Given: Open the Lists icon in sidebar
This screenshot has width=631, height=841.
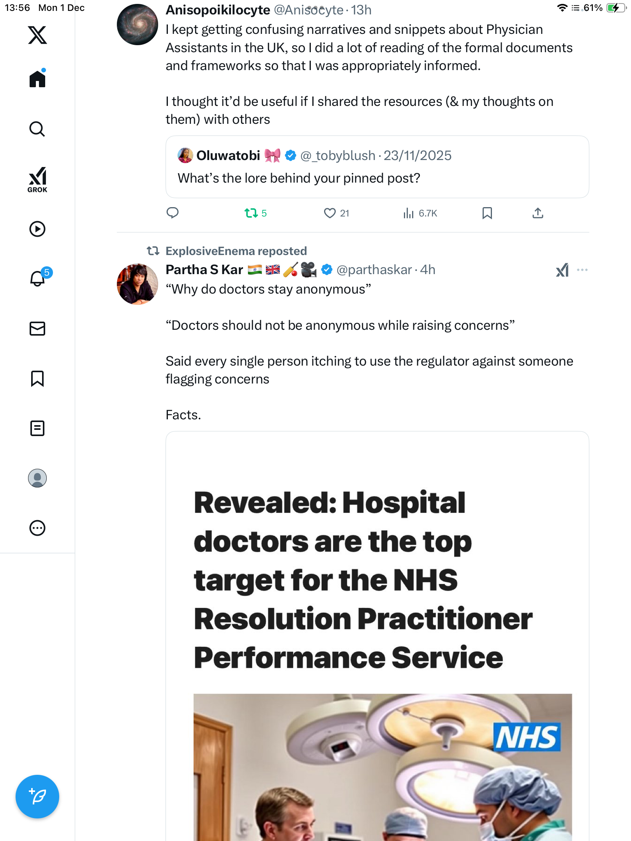Looking at the screenshot, I should pyautogui.click(x=37, y=428).
